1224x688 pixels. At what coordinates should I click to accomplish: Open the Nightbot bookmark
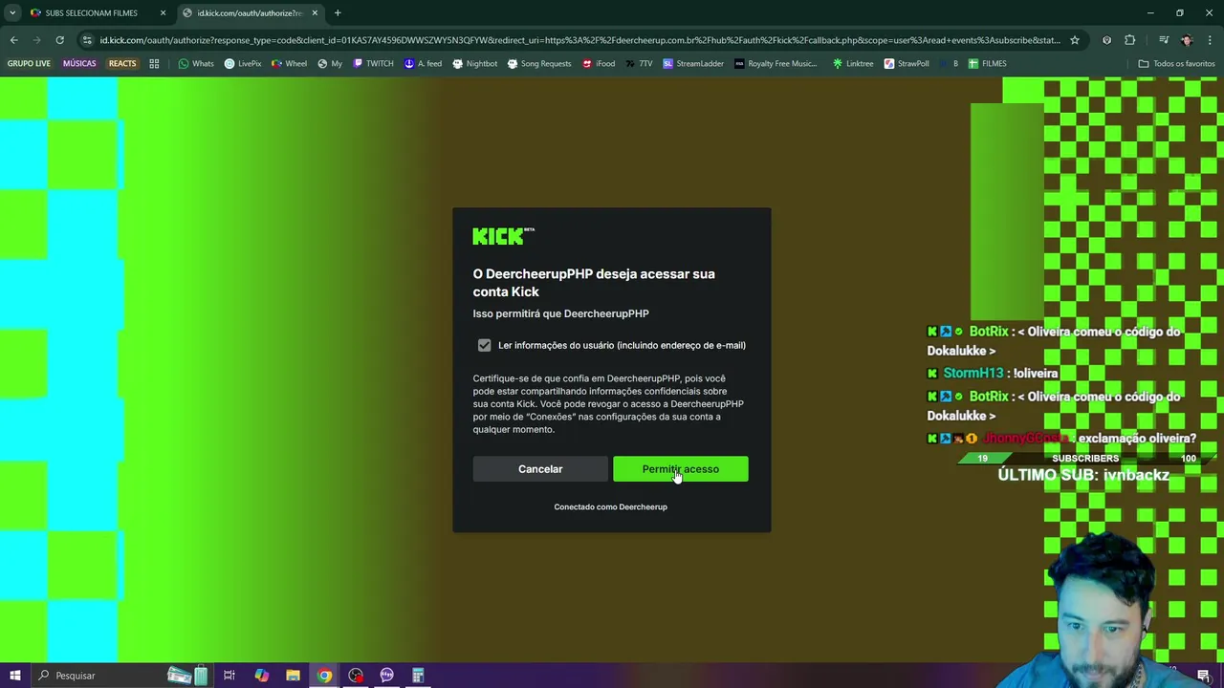pyautogui.click(x=474, y=64)
